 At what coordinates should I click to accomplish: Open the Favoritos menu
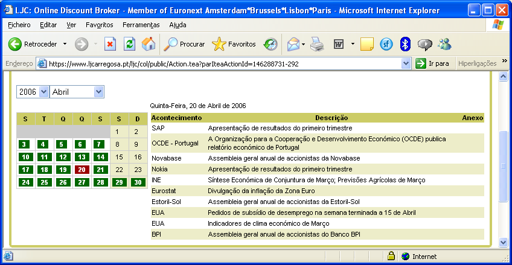click(x=99, y=25)
